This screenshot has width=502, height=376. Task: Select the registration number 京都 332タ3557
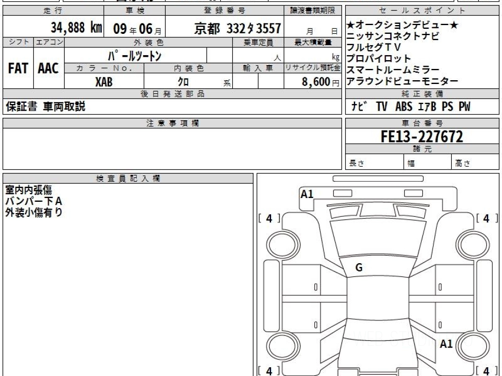click(237, 28)
